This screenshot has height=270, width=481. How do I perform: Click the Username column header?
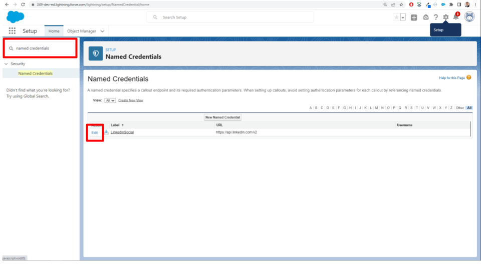point(405,125)
